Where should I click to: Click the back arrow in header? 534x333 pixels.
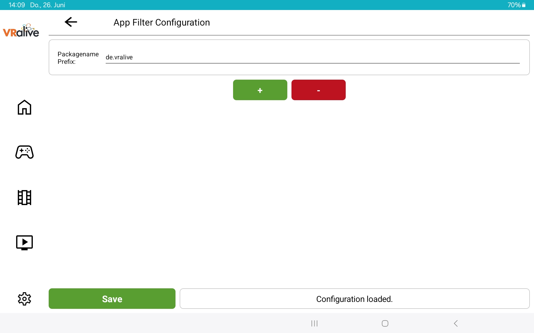click(x=71, y=22)
